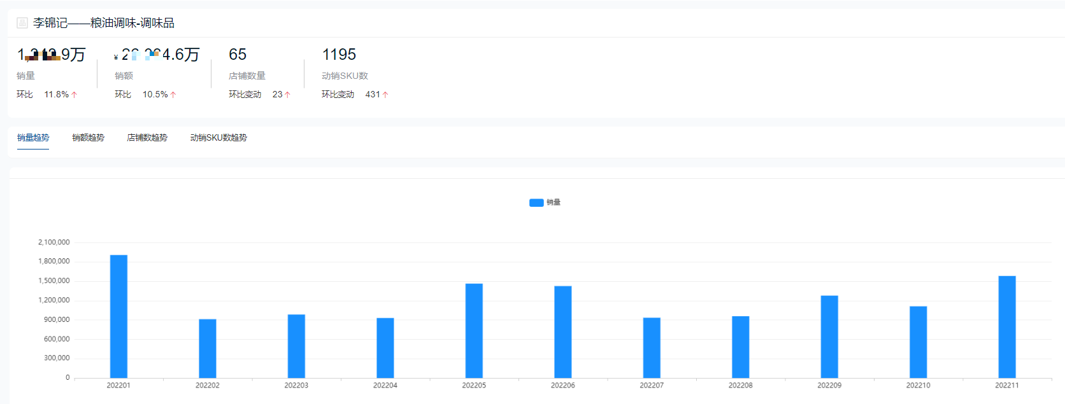Click the 202203 bar in chart

296,346
